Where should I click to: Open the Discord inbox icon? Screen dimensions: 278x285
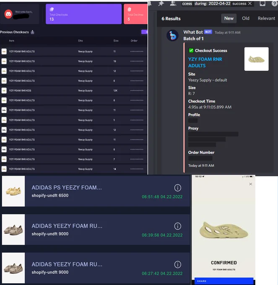(x=262, y=3)
